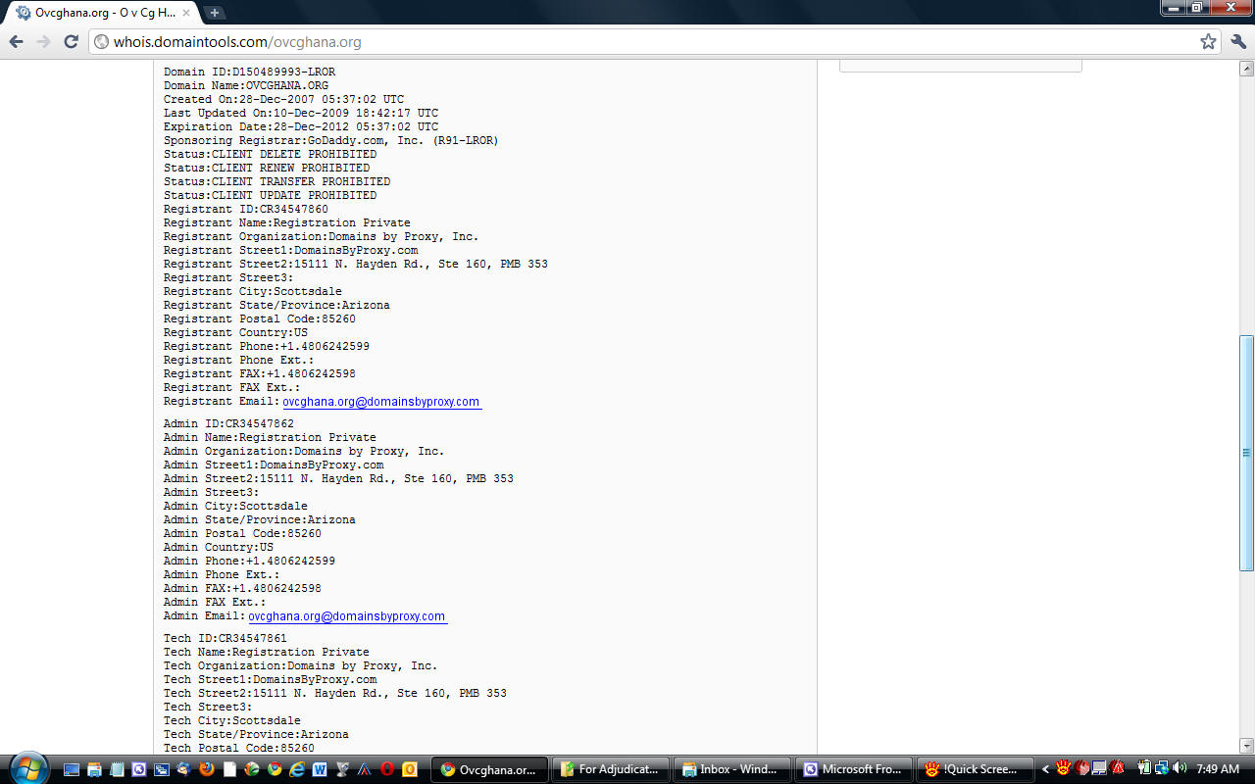This screenshot has height=784, width=1255.
Task: Launch Thunderbird icon in quick launch
Action: [184, 769]
